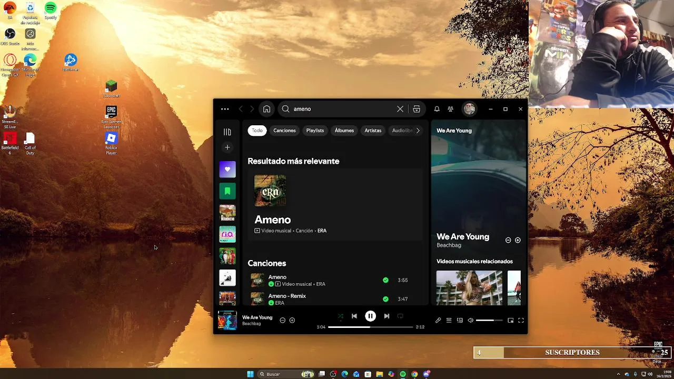
Task: Open Chrome from the taskbar
Action: (414, 374)
